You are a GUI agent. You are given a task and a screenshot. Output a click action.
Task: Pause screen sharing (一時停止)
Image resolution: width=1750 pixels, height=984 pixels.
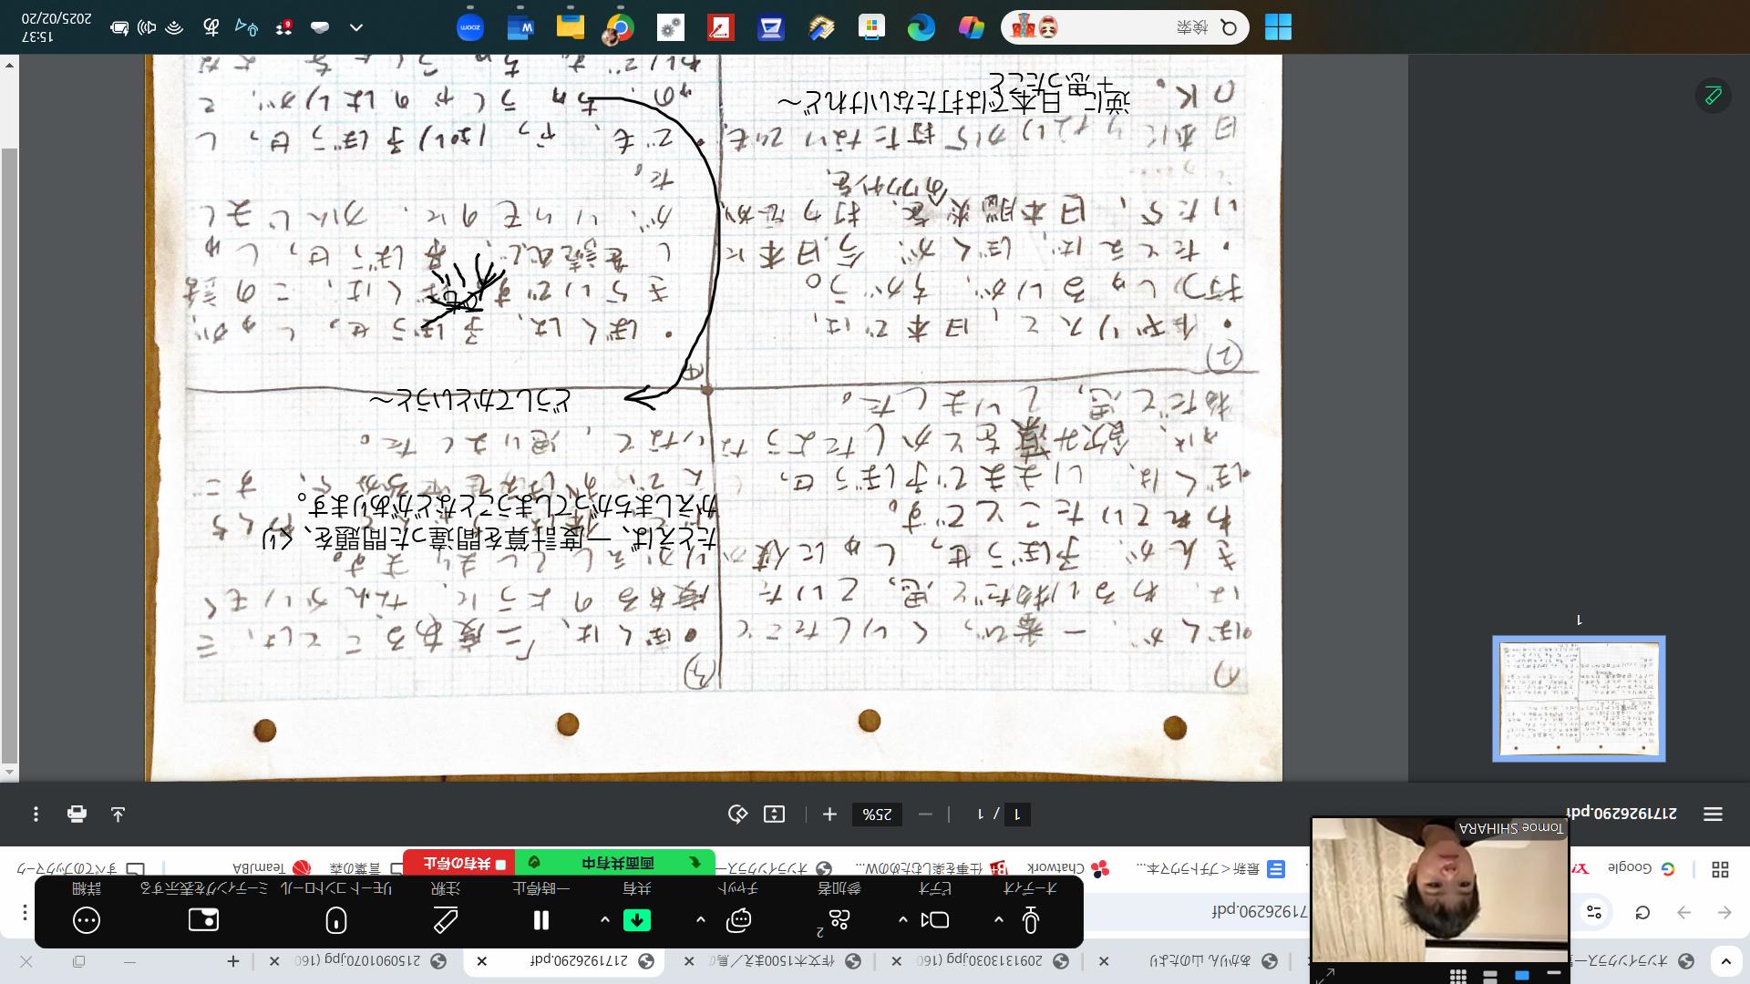tap(541, 920)
